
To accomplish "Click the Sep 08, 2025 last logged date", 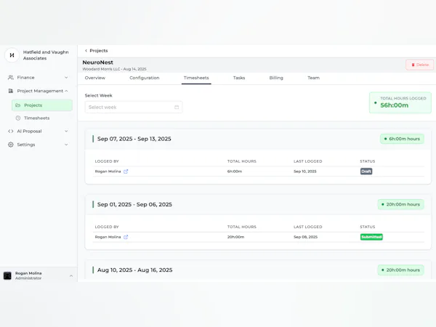I will pos(306,237).
